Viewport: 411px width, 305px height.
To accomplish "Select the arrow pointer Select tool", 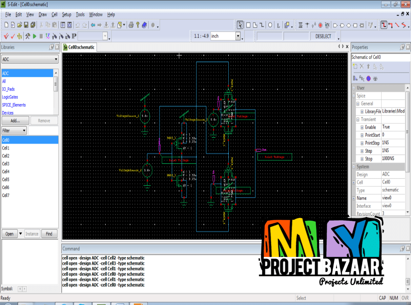I will [x=240, y=25].
